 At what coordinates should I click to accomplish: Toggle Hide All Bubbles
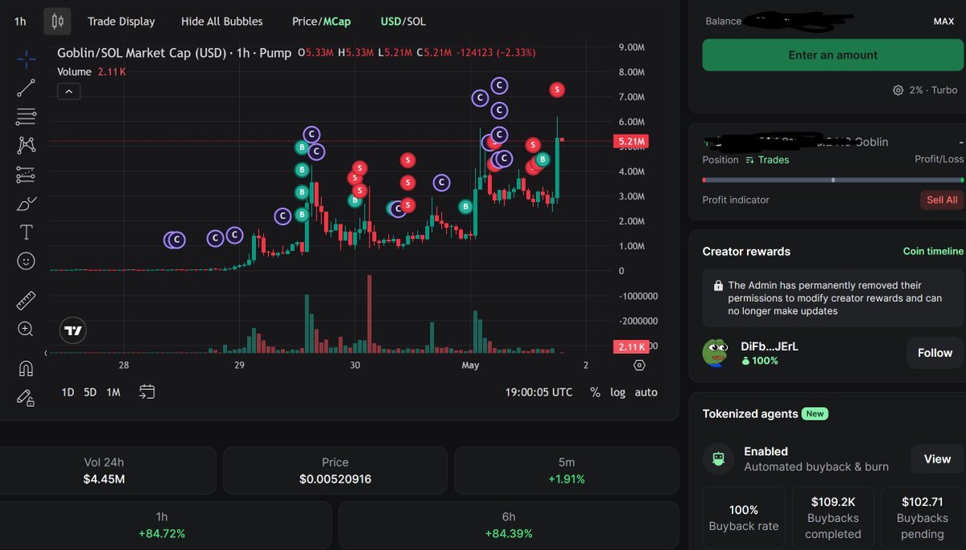point(221,22)
